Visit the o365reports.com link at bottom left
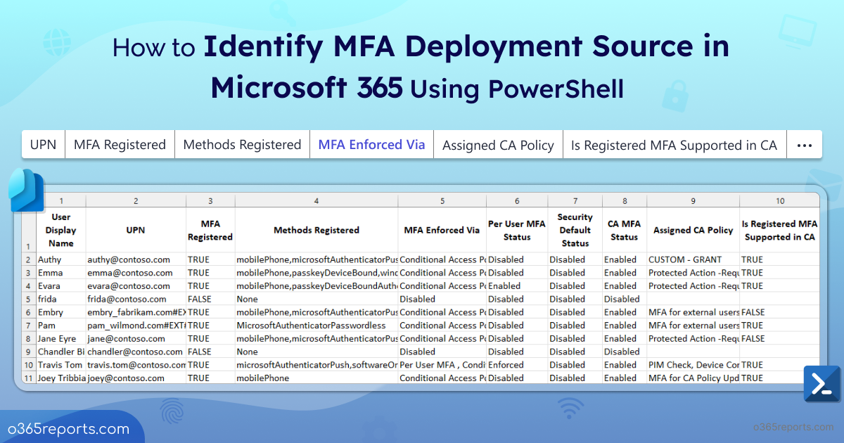 click(69, 429)
